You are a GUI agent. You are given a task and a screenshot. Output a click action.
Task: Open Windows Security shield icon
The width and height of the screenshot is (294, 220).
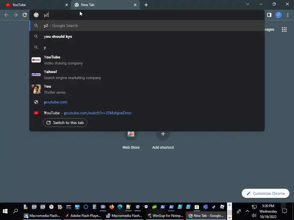[146, 207]
